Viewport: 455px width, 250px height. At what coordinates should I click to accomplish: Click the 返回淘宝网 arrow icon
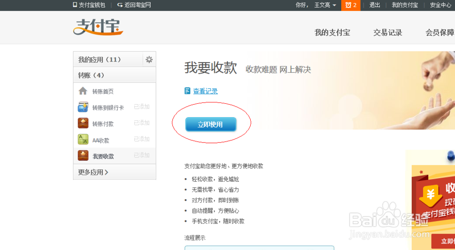[x=120, y=5]
